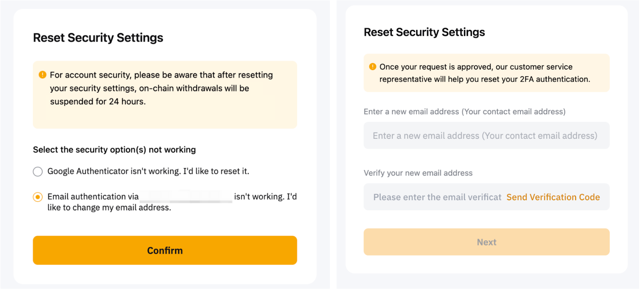Click the 'Google Authenticator isn't working' option text
The width and height of the screenshot is (641, 289).
148,171
